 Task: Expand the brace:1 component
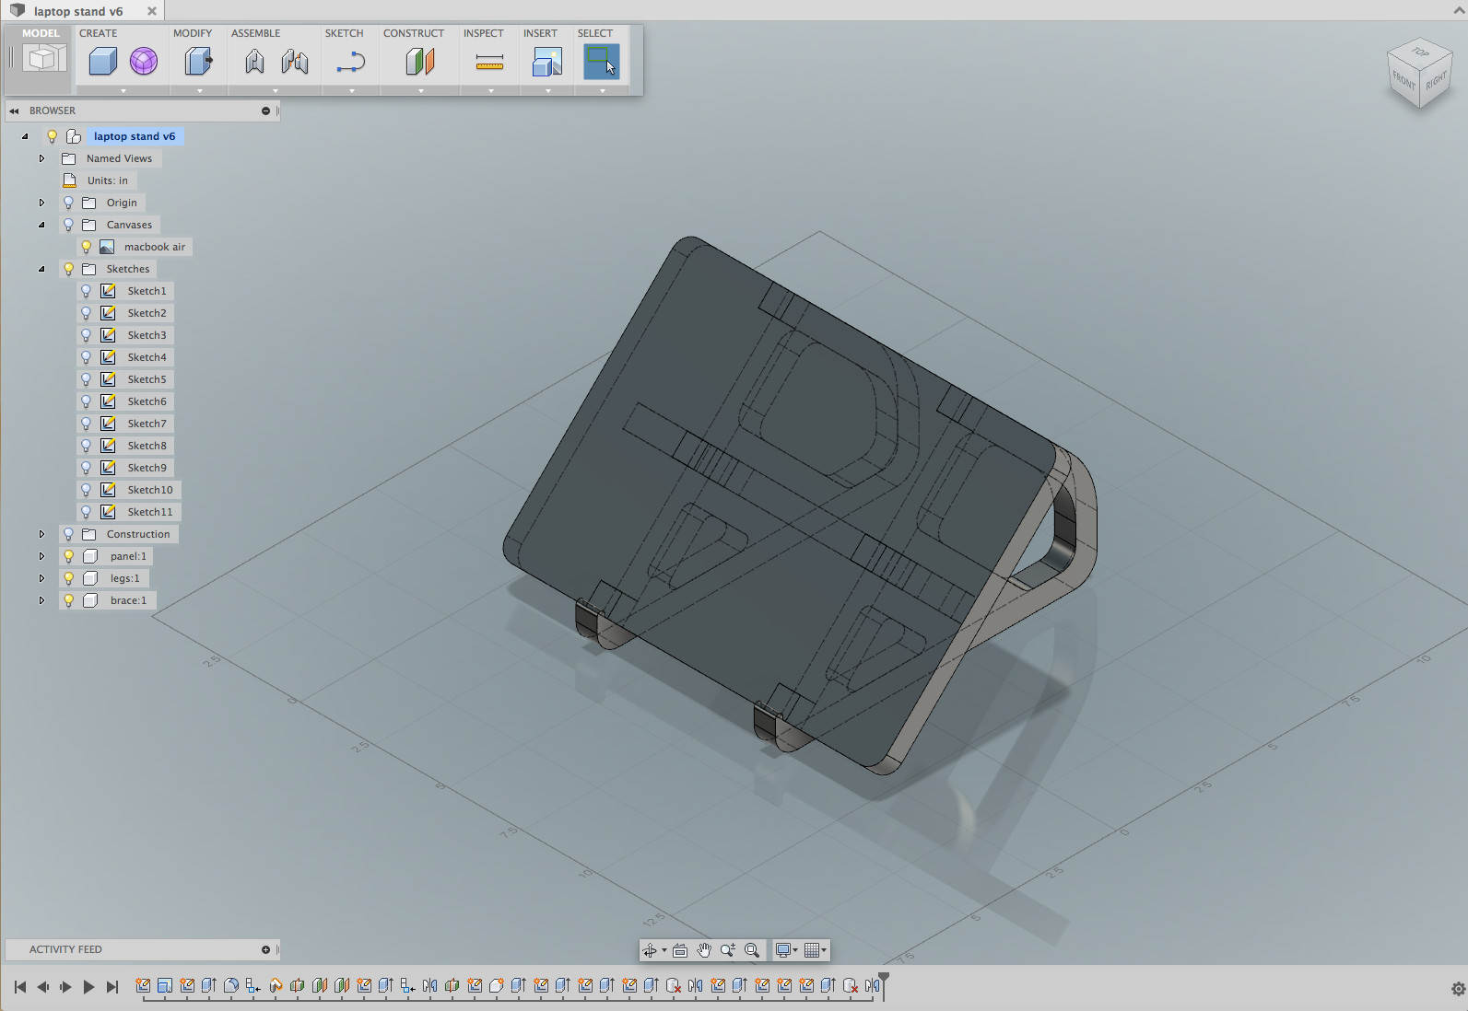pos(41,600)
